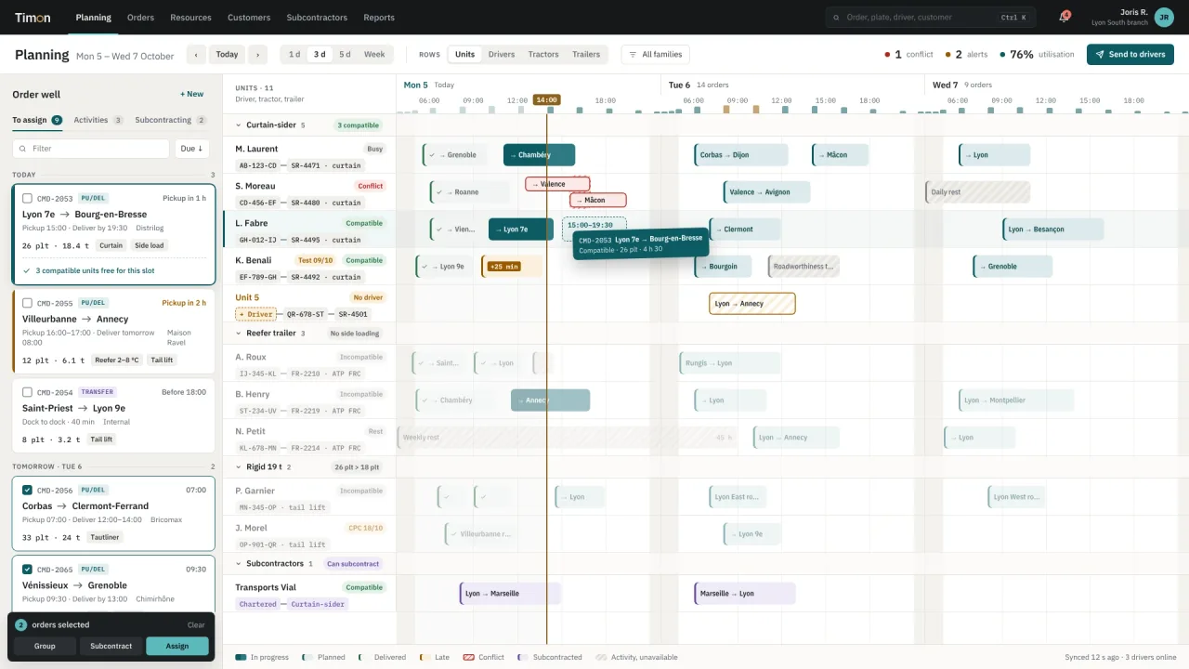Tick the CMD-2055 order checkbox
This screenshot has width=1189, height=669.
click(x=27, y=303)
